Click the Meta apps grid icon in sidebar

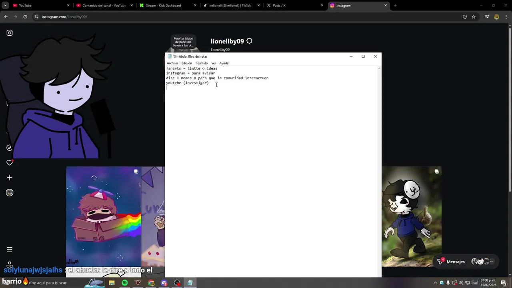[x=10, y=264]
